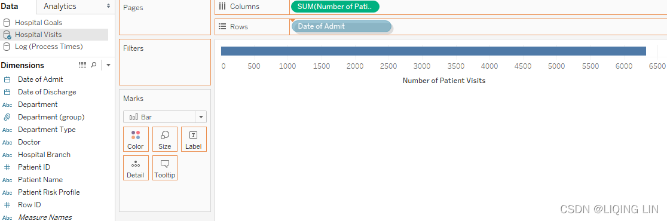The height and width of the screenshot is (221, 667).
Task: Click the Columns shelf icon
Action: pos(222,7)
